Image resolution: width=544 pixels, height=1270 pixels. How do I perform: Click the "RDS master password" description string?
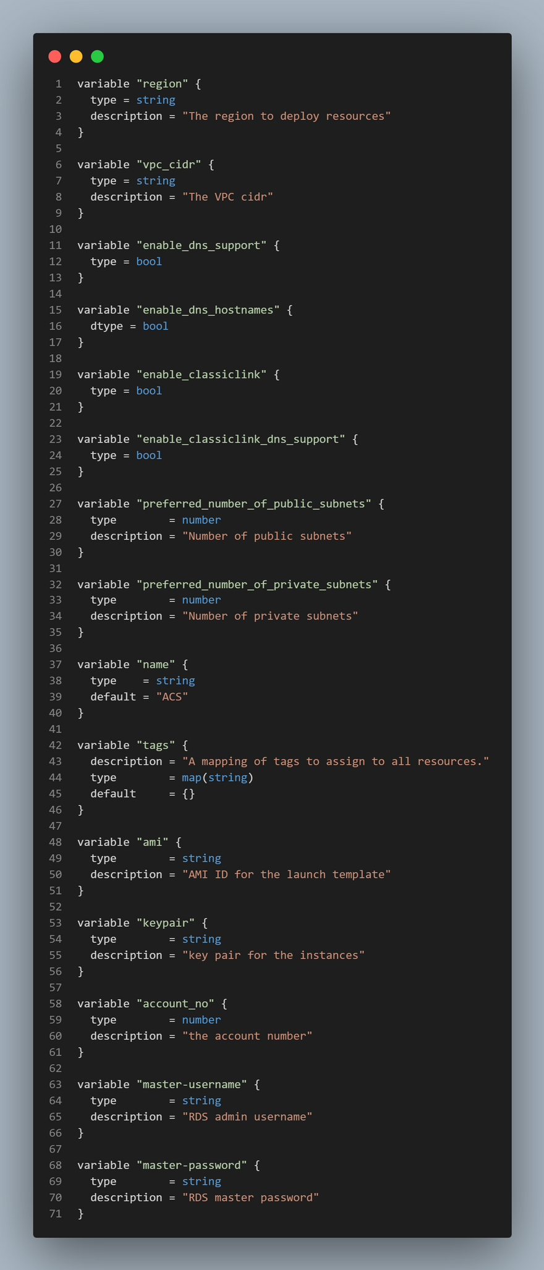click(250, 1197)
